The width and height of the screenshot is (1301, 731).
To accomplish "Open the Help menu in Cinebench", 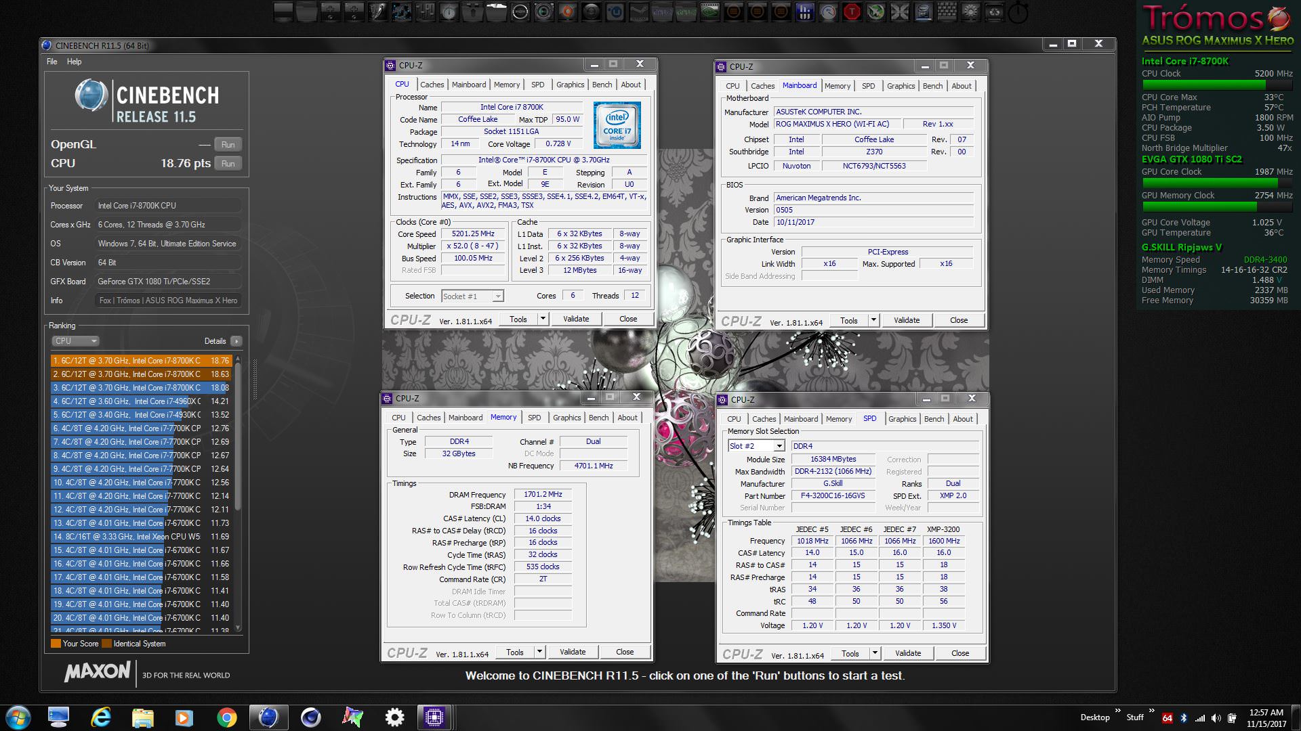I will coord(74,62).
